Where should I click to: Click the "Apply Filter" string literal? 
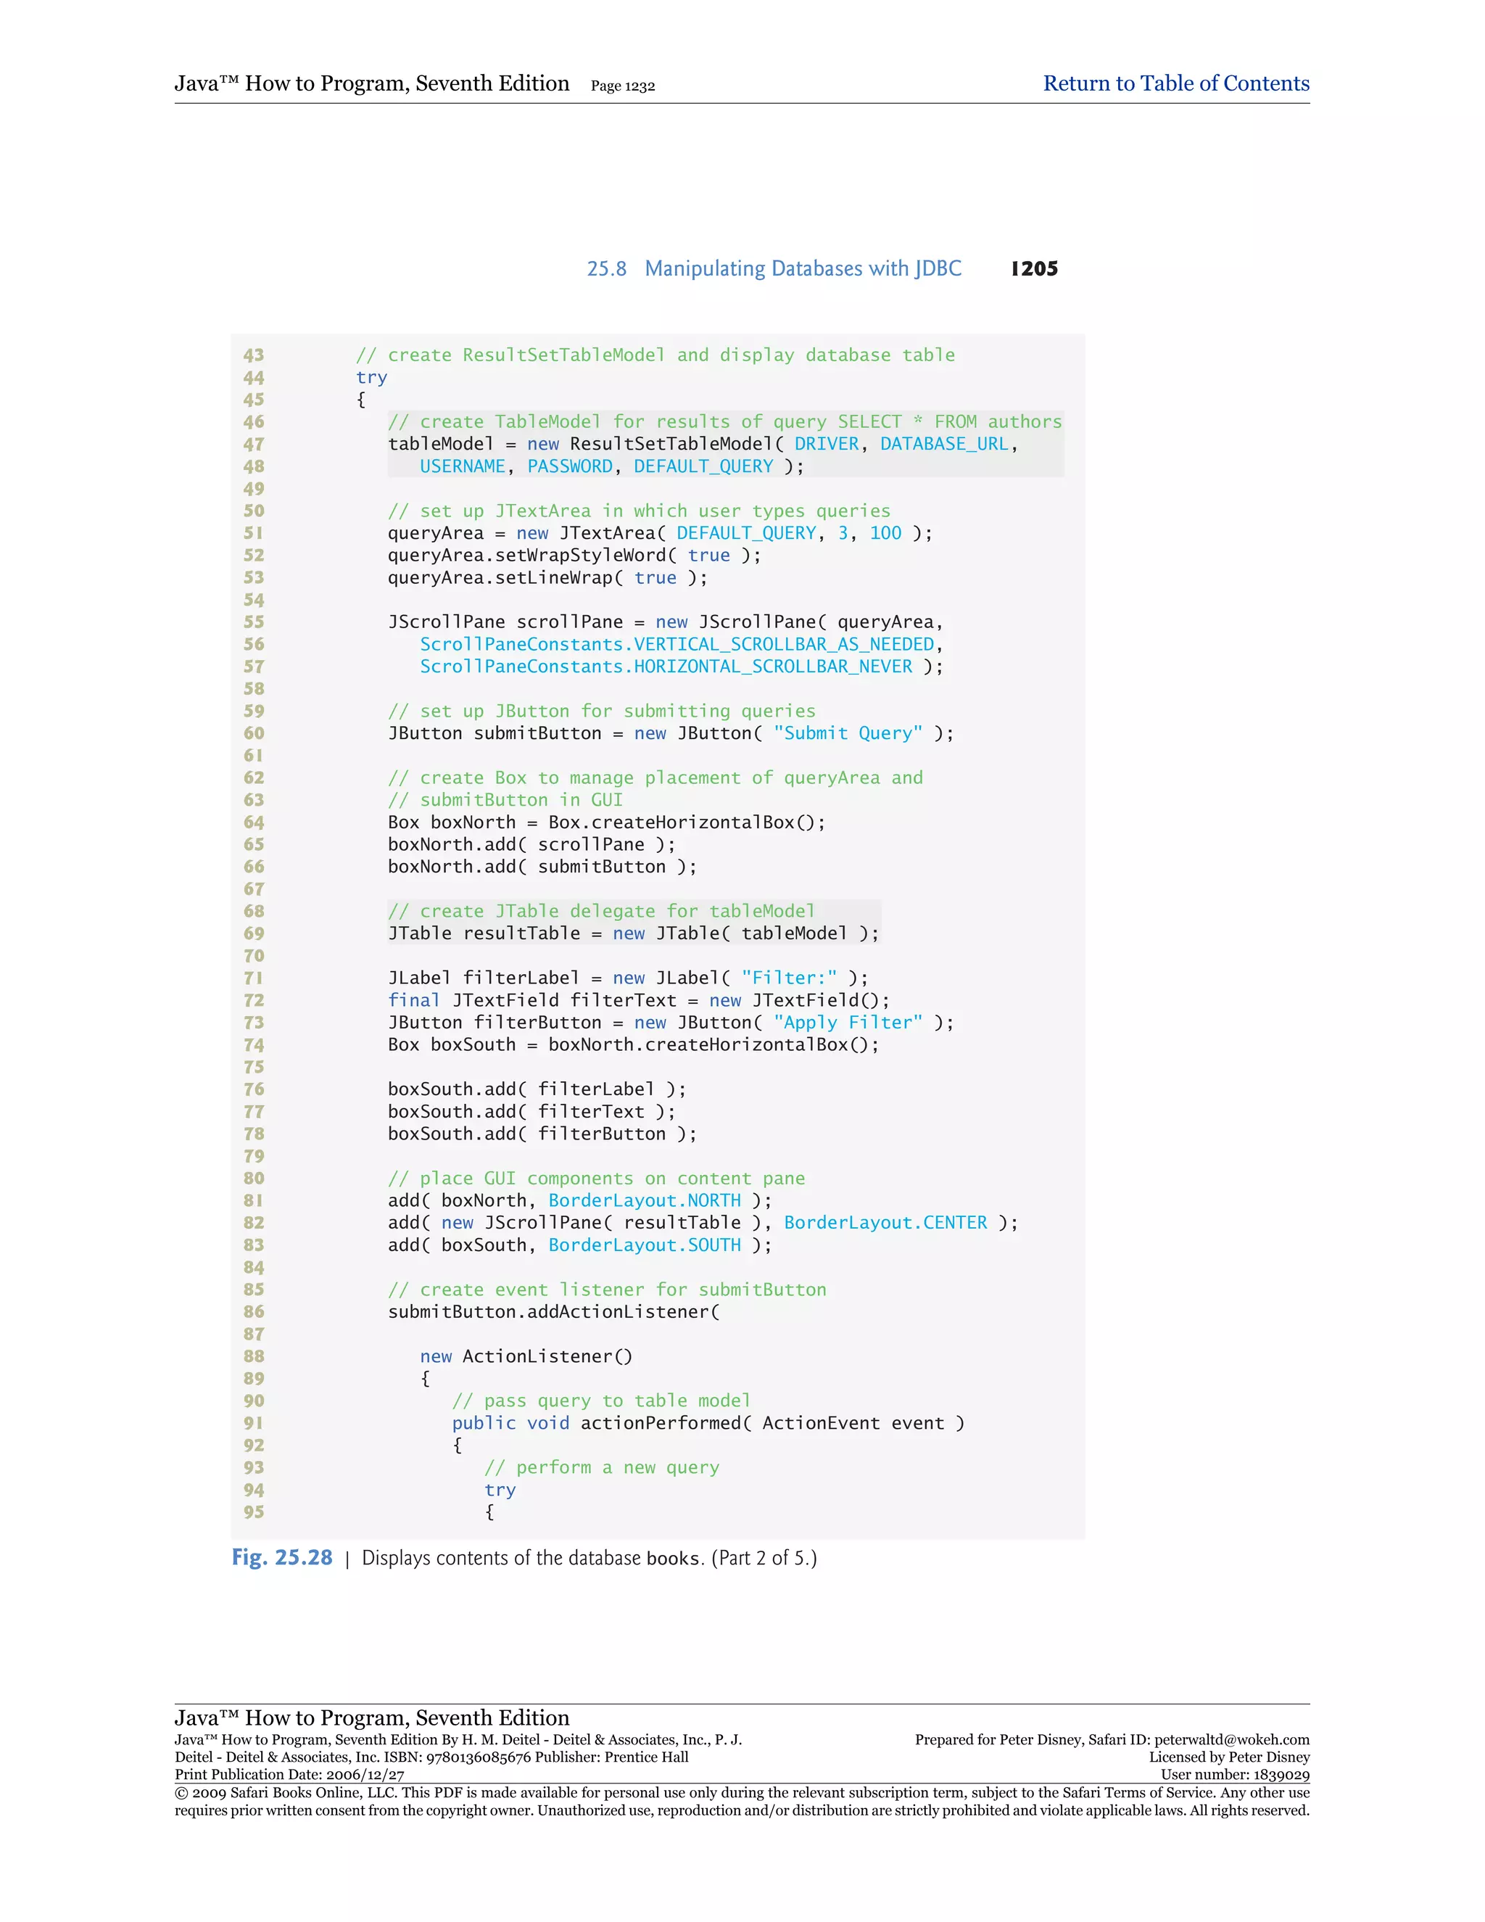pos(848,1023)
